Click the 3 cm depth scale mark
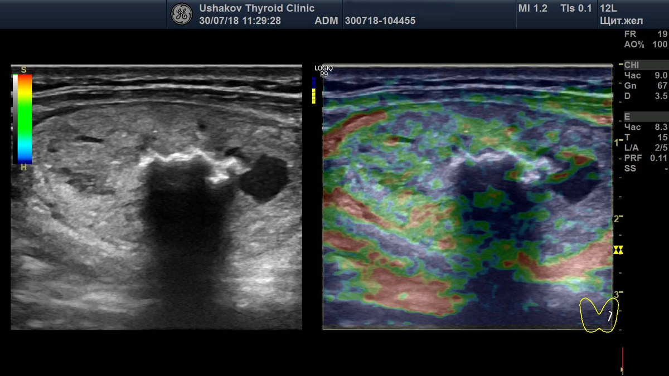The image size is (669, 376). (618, 294)
